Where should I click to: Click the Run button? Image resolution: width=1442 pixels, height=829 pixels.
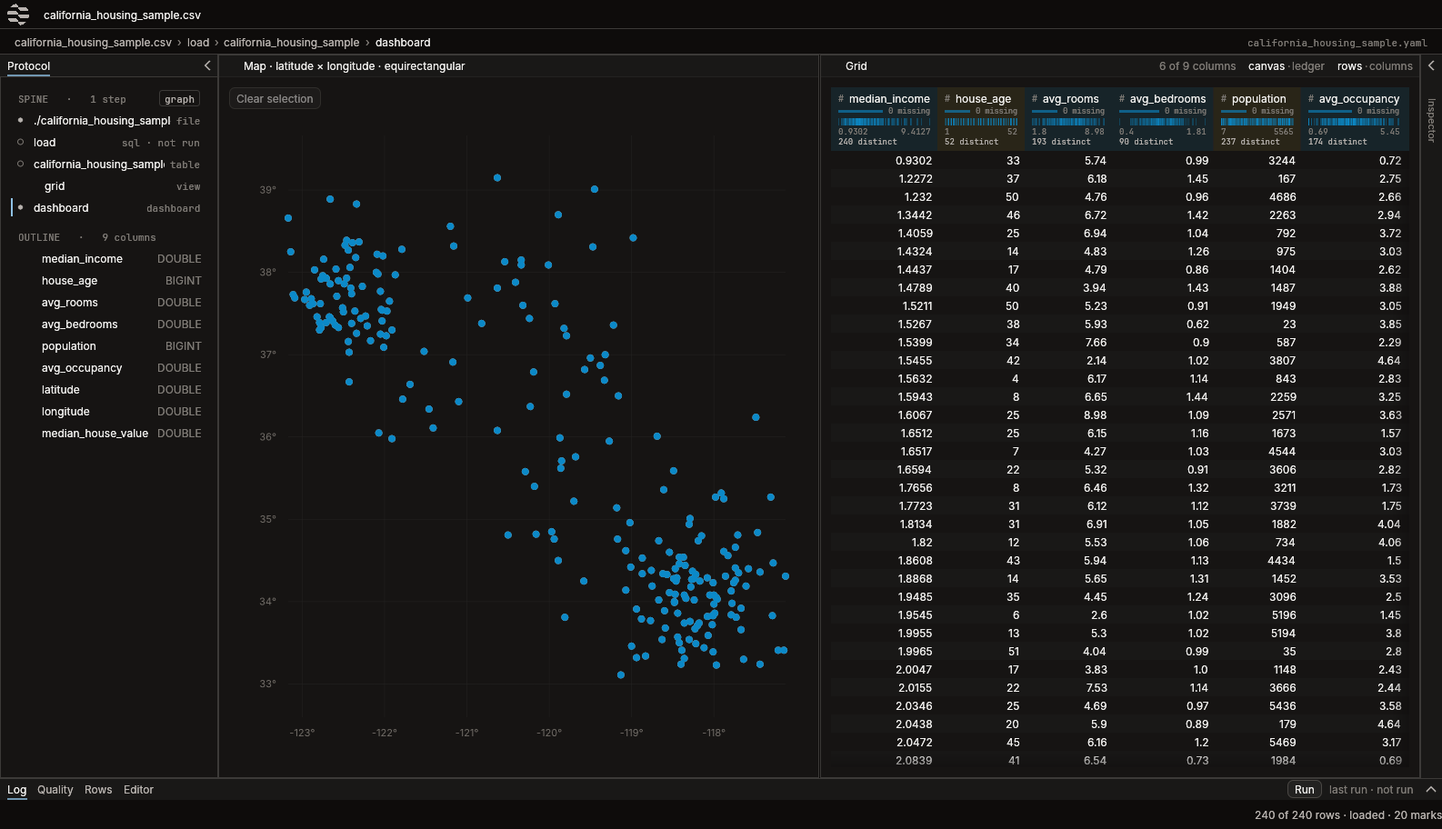pos(1305,790)
